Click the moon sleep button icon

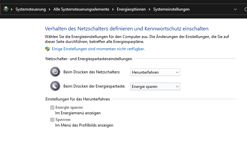coord(55,86)
